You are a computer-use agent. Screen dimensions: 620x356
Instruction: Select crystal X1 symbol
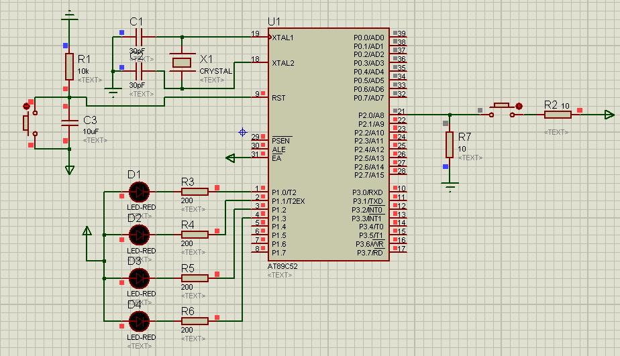coord(182,62)
